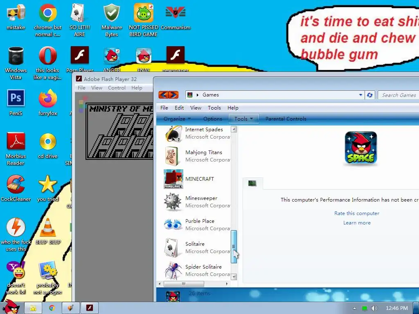419x314 pixels.
Task: Select Spider Solitaire in the games list
Action: (x=197, y=271)
